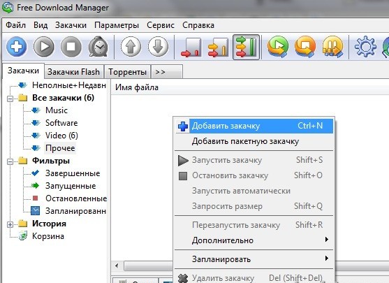Image resolution: width=389 pixels, height=283 pixels.
Task: Open the Справка menu
Action: coord(198,25)
